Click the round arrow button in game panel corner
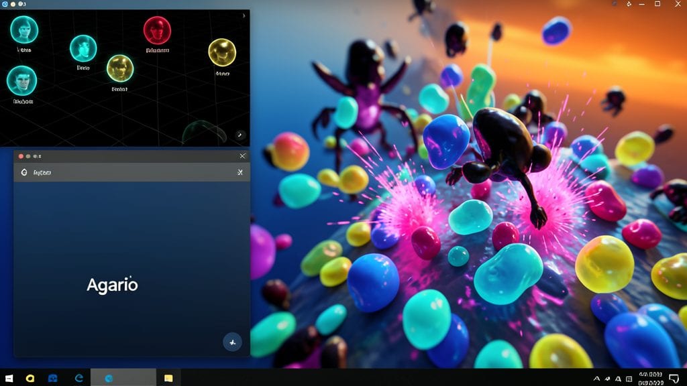Screen dimensions: 687x386 240,135
